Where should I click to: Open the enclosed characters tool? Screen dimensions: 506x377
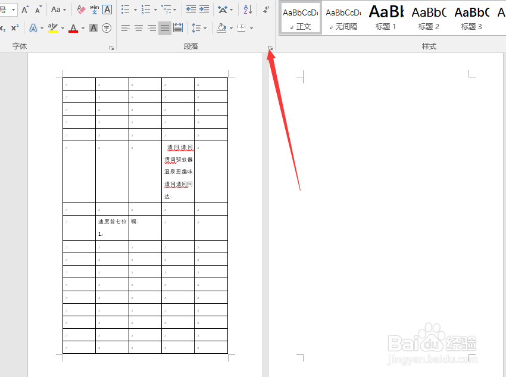[107, 28]
